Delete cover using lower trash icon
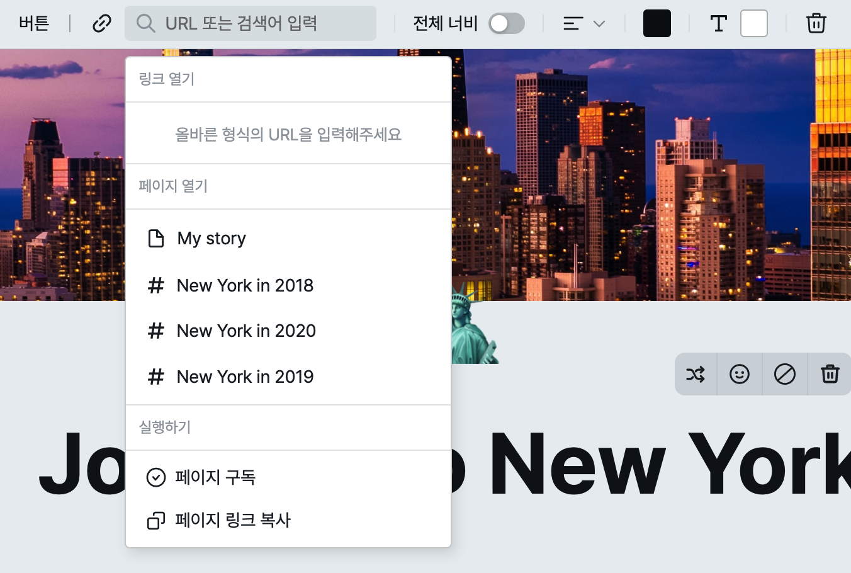The image size is (851, 573). point(830,375)
